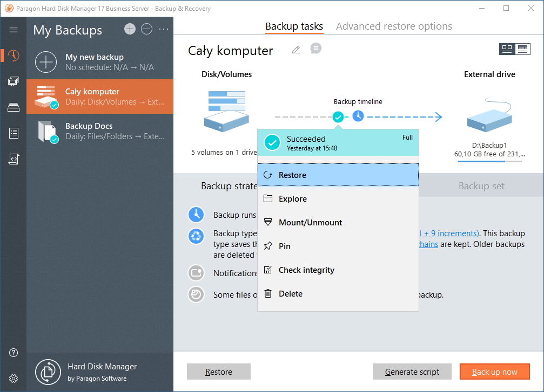Switch to the Backup tasks tab

(x=294, y=26)
